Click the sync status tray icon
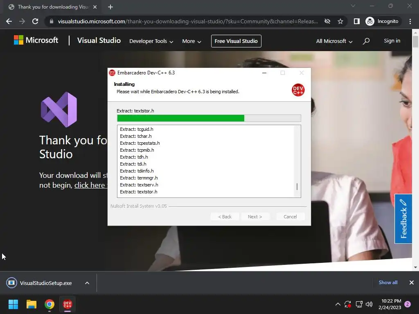419x314 pixels. (348, 304)
